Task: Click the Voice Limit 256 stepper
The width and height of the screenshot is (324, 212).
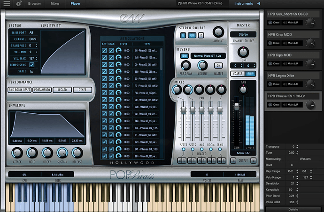Action: tap(297, 202)
